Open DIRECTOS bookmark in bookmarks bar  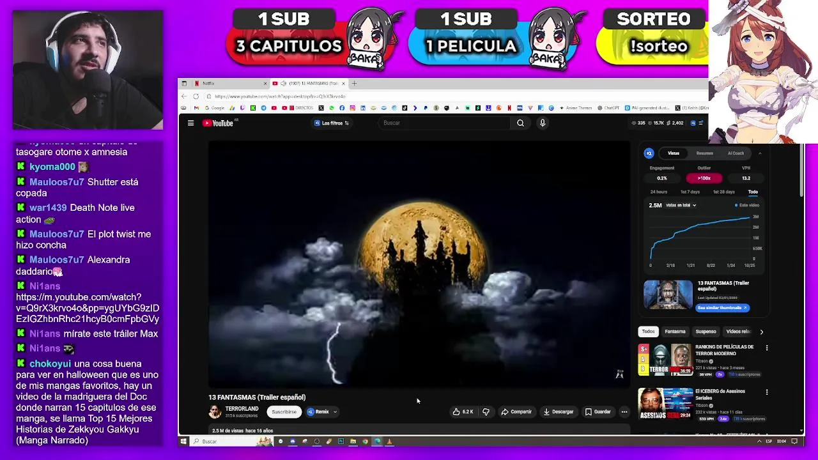[x=300, y=108]
